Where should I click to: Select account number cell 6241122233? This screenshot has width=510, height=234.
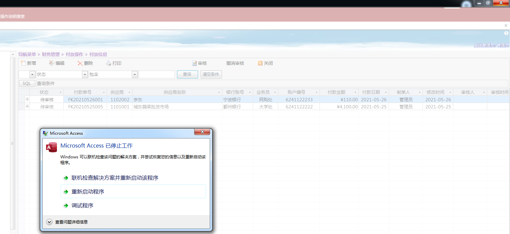click(299, 100)
